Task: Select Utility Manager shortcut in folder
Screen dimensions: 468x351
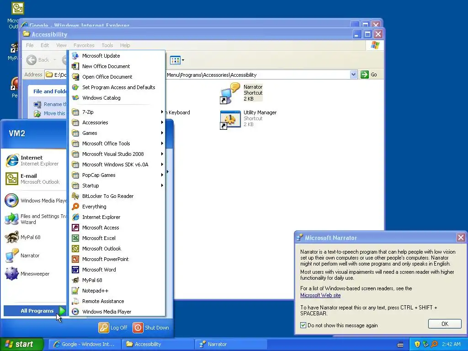Action: 248,119
